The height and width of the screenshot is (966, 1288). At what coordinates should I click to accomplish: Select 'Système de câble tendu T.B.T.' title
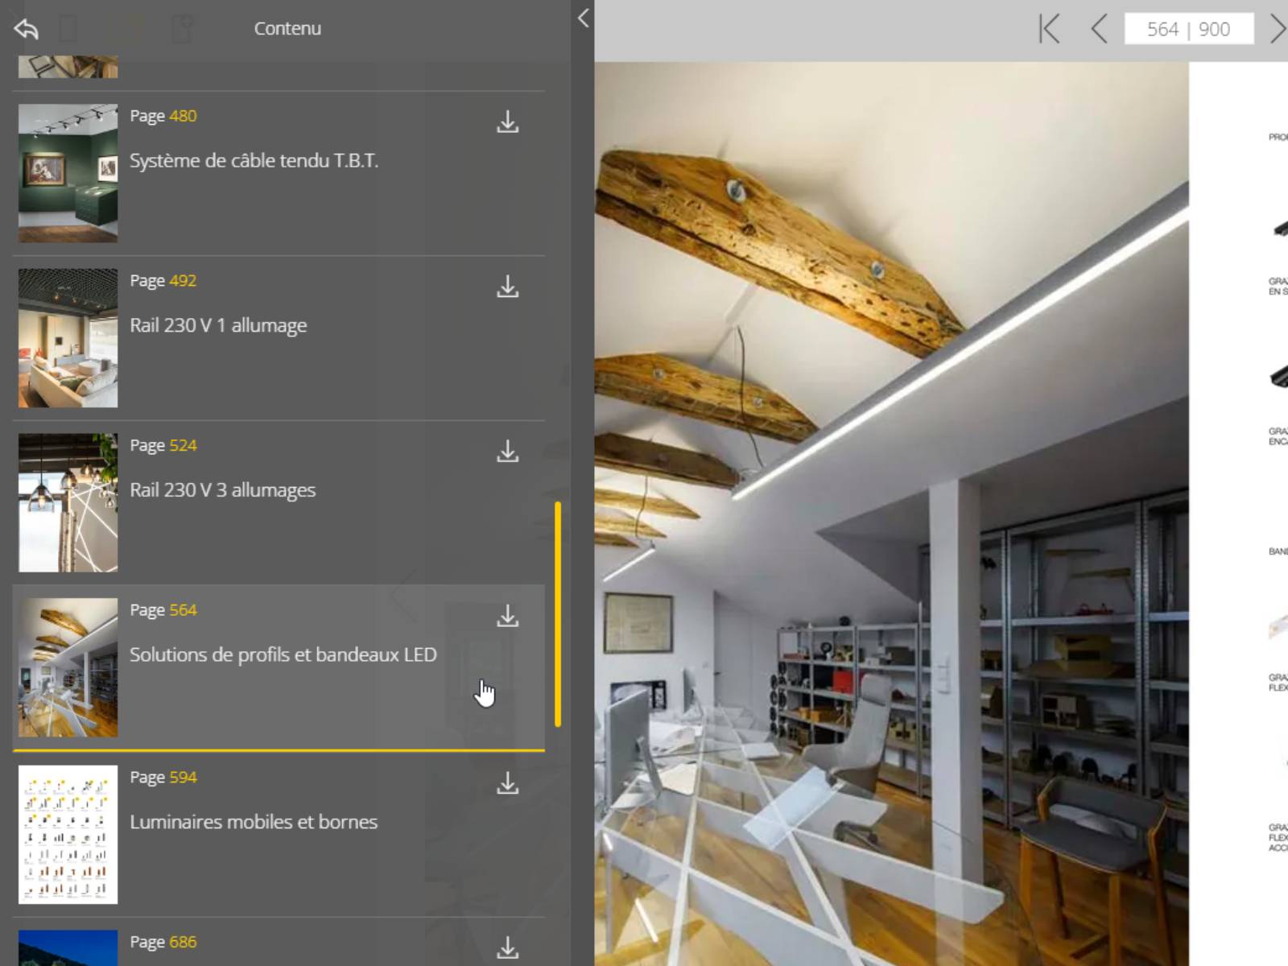(254, 161)
